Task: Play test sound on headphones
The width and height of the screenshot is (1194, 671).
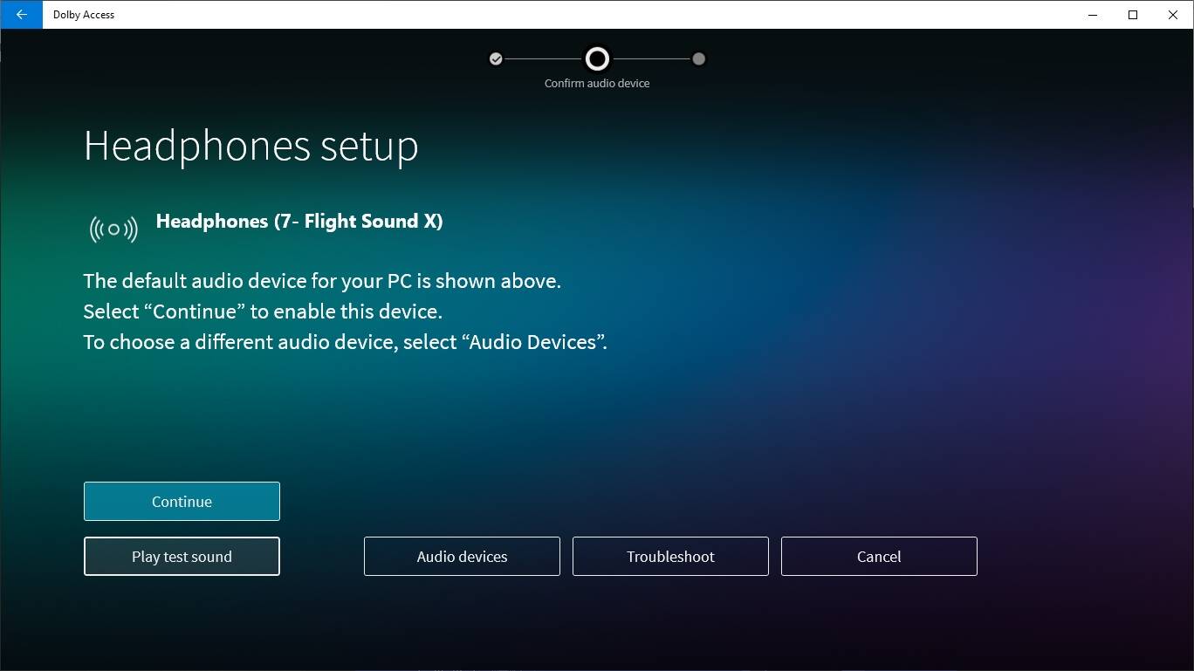Action: point(182,557)
